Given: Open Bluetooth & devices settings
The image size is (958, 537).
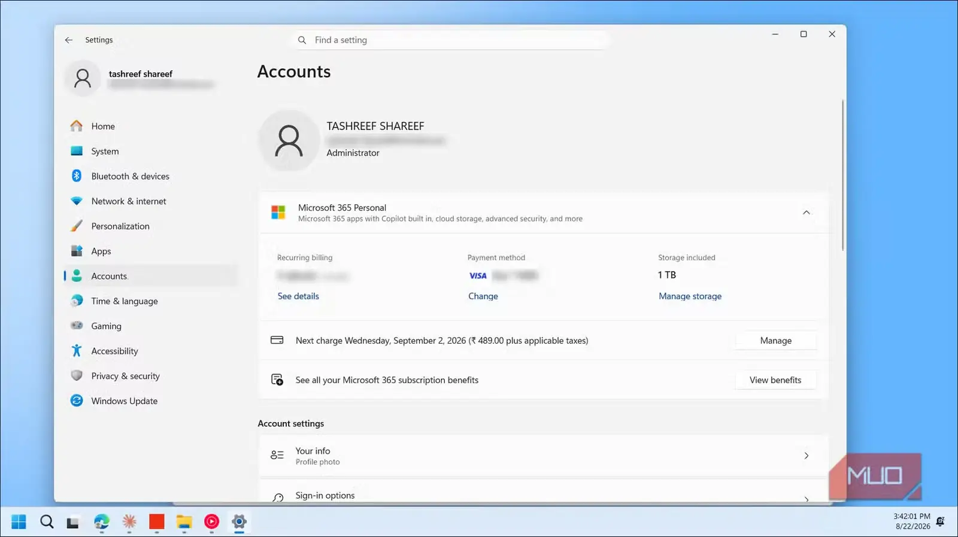Looking at the screenshot, I should point(151,176).
